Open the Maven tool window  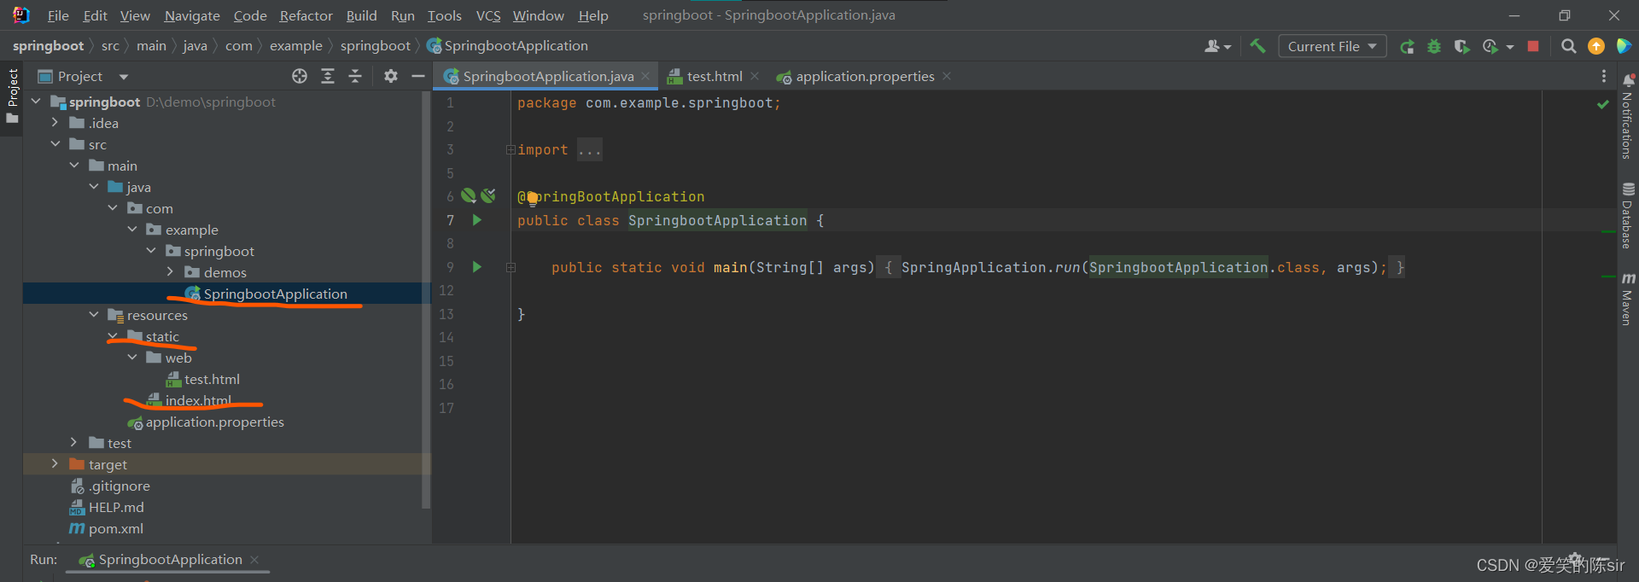[1628, 299]
